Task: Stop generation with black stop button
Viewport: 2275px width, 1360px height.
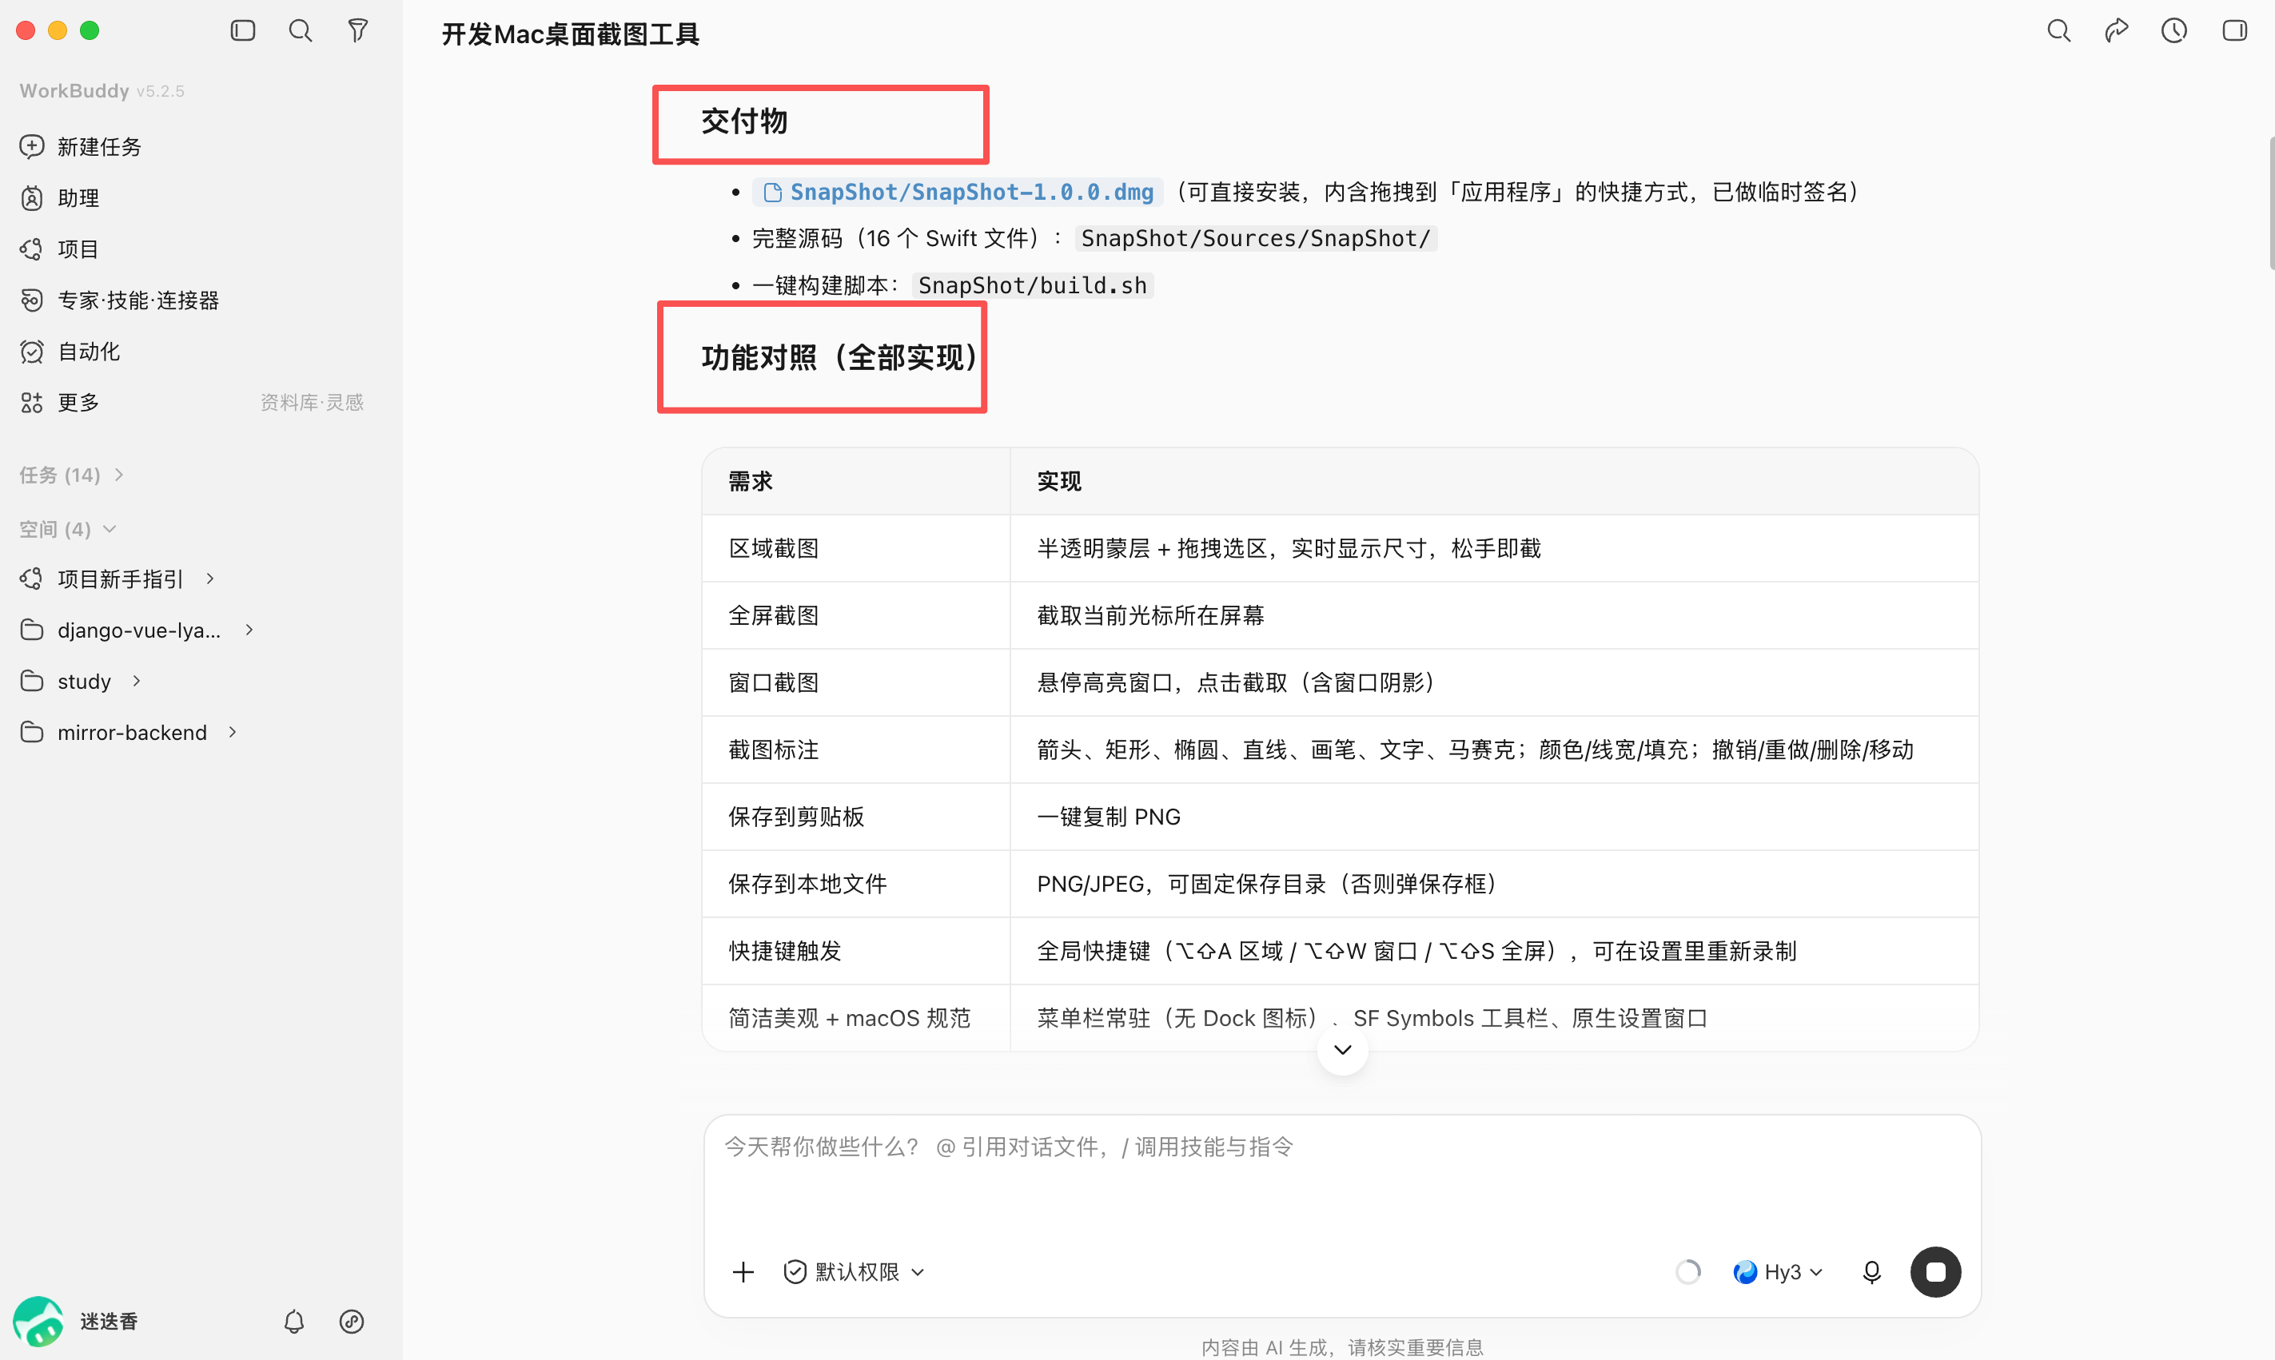Action: pyautogui.click(x=1935, y=1272)
